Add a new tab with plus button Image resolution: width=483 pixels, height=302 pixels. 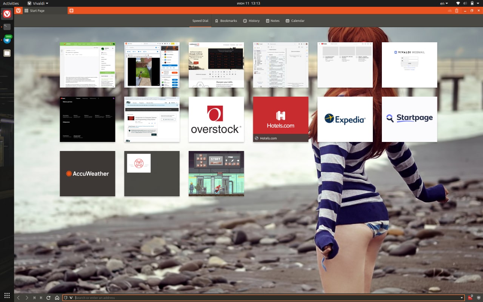(71, 11)
